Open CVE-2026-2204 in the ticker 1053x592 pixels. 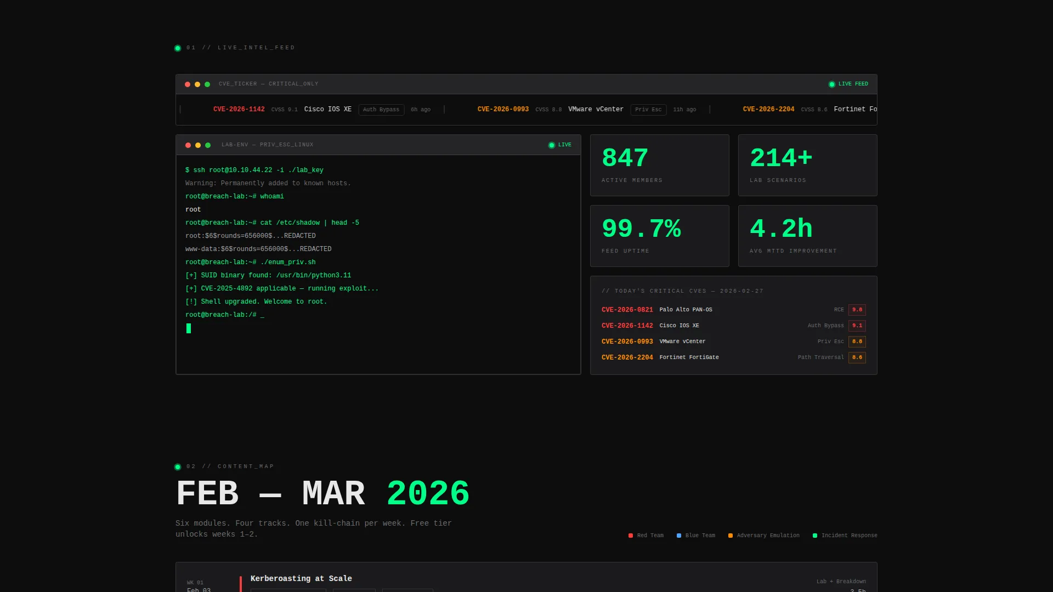point(769,110)
